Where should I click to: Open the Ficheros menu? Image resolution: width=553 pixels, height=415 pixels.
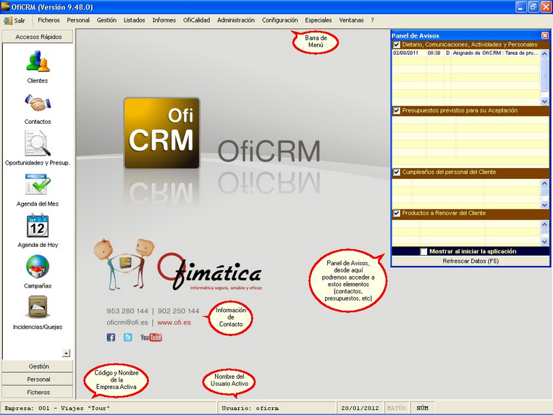click(x=48, y=20)
